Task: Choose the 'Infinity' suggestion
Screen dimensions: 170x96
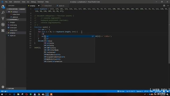Action: coord(69,46)
